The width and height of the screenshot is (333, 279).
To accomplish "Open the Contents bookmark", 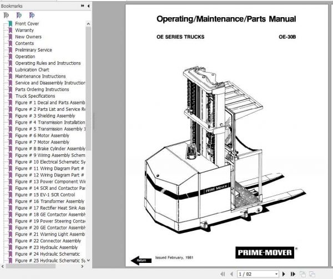I will click(x=24, y=43).
